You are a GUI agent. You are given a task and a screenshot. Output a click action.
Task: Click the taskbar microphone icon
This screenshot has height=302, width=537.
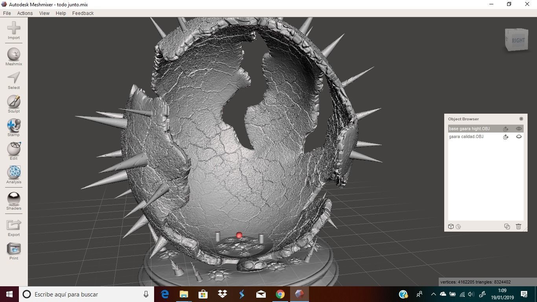tap(146, 294)
